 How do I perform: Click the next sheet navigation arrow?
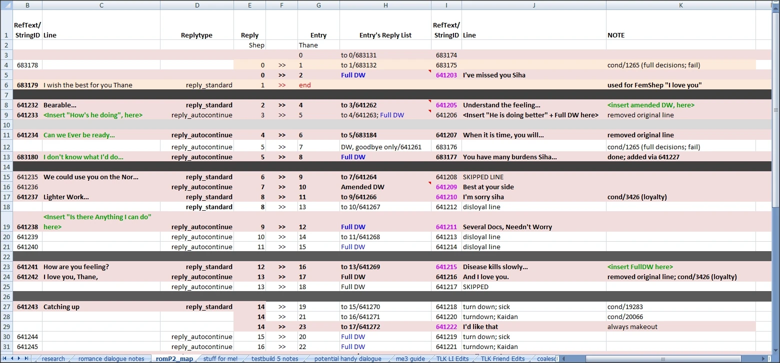pos(19,359)
